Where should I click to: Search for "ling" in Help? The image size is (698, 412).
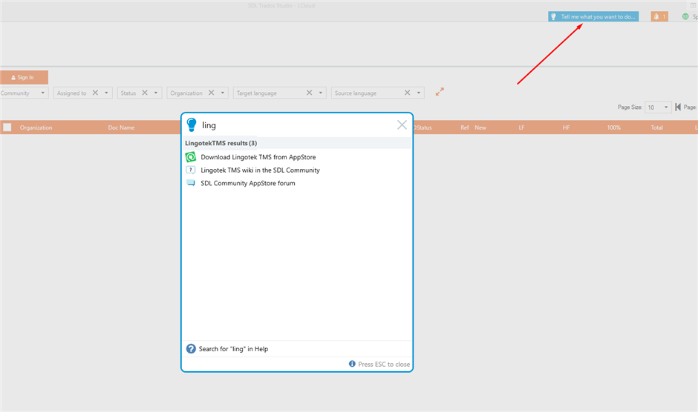click(x=233, y=349)
